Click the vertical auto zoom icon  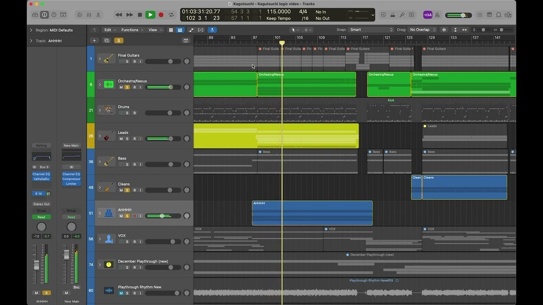[x=455, y=30]
